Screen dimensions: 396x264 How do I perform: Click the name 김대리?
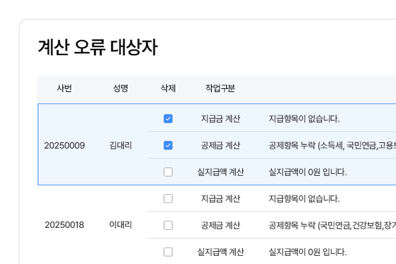120,145
